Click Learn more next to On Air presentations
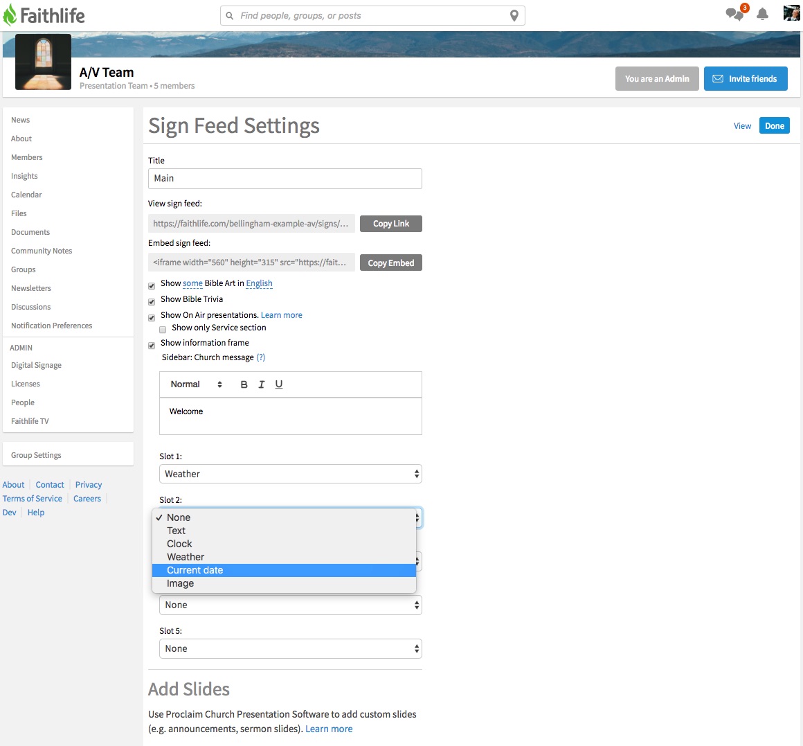The image size is (803, 746). tap(282, 315)
